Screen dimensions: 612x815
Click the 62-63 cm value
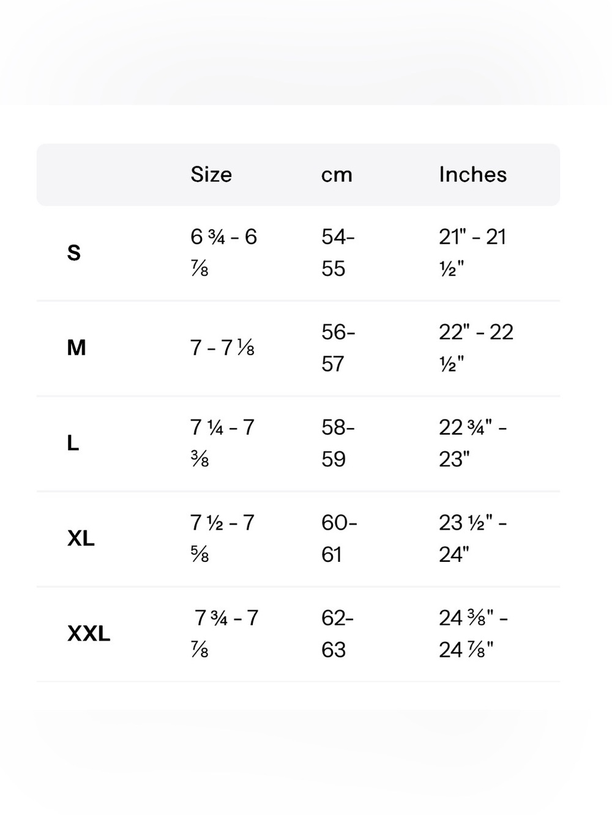(x=338, y=634)
